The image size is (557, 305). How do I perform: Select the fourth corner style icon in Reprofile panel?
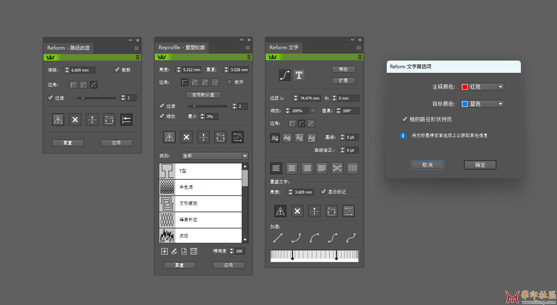tap(215, 83)
